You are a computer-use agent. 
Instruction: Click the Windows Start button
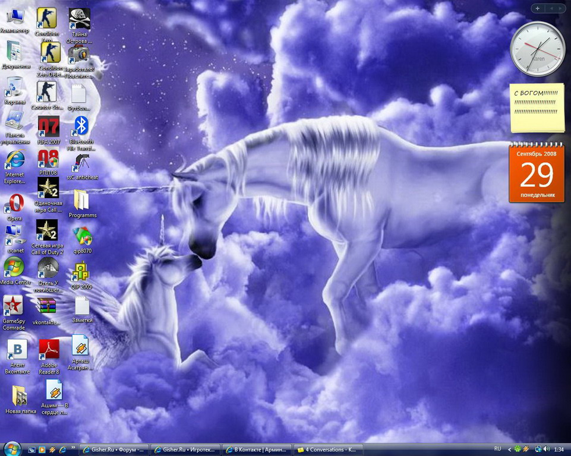coord(11,448)
